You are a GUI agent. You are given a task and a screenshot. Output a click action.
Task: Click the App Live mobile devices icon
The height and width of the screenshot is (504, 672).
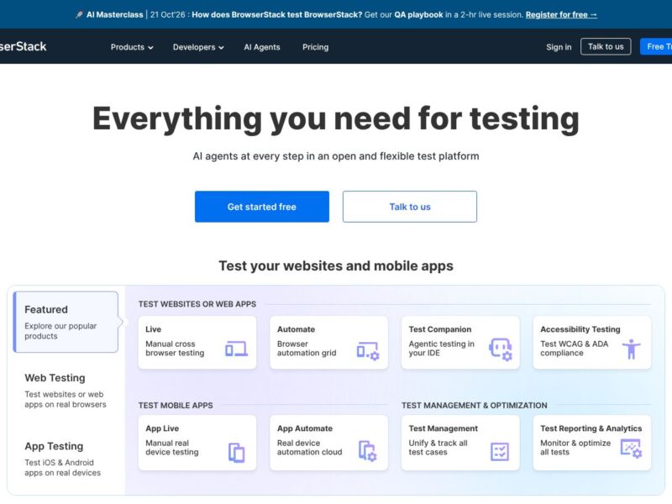point(236,453)
